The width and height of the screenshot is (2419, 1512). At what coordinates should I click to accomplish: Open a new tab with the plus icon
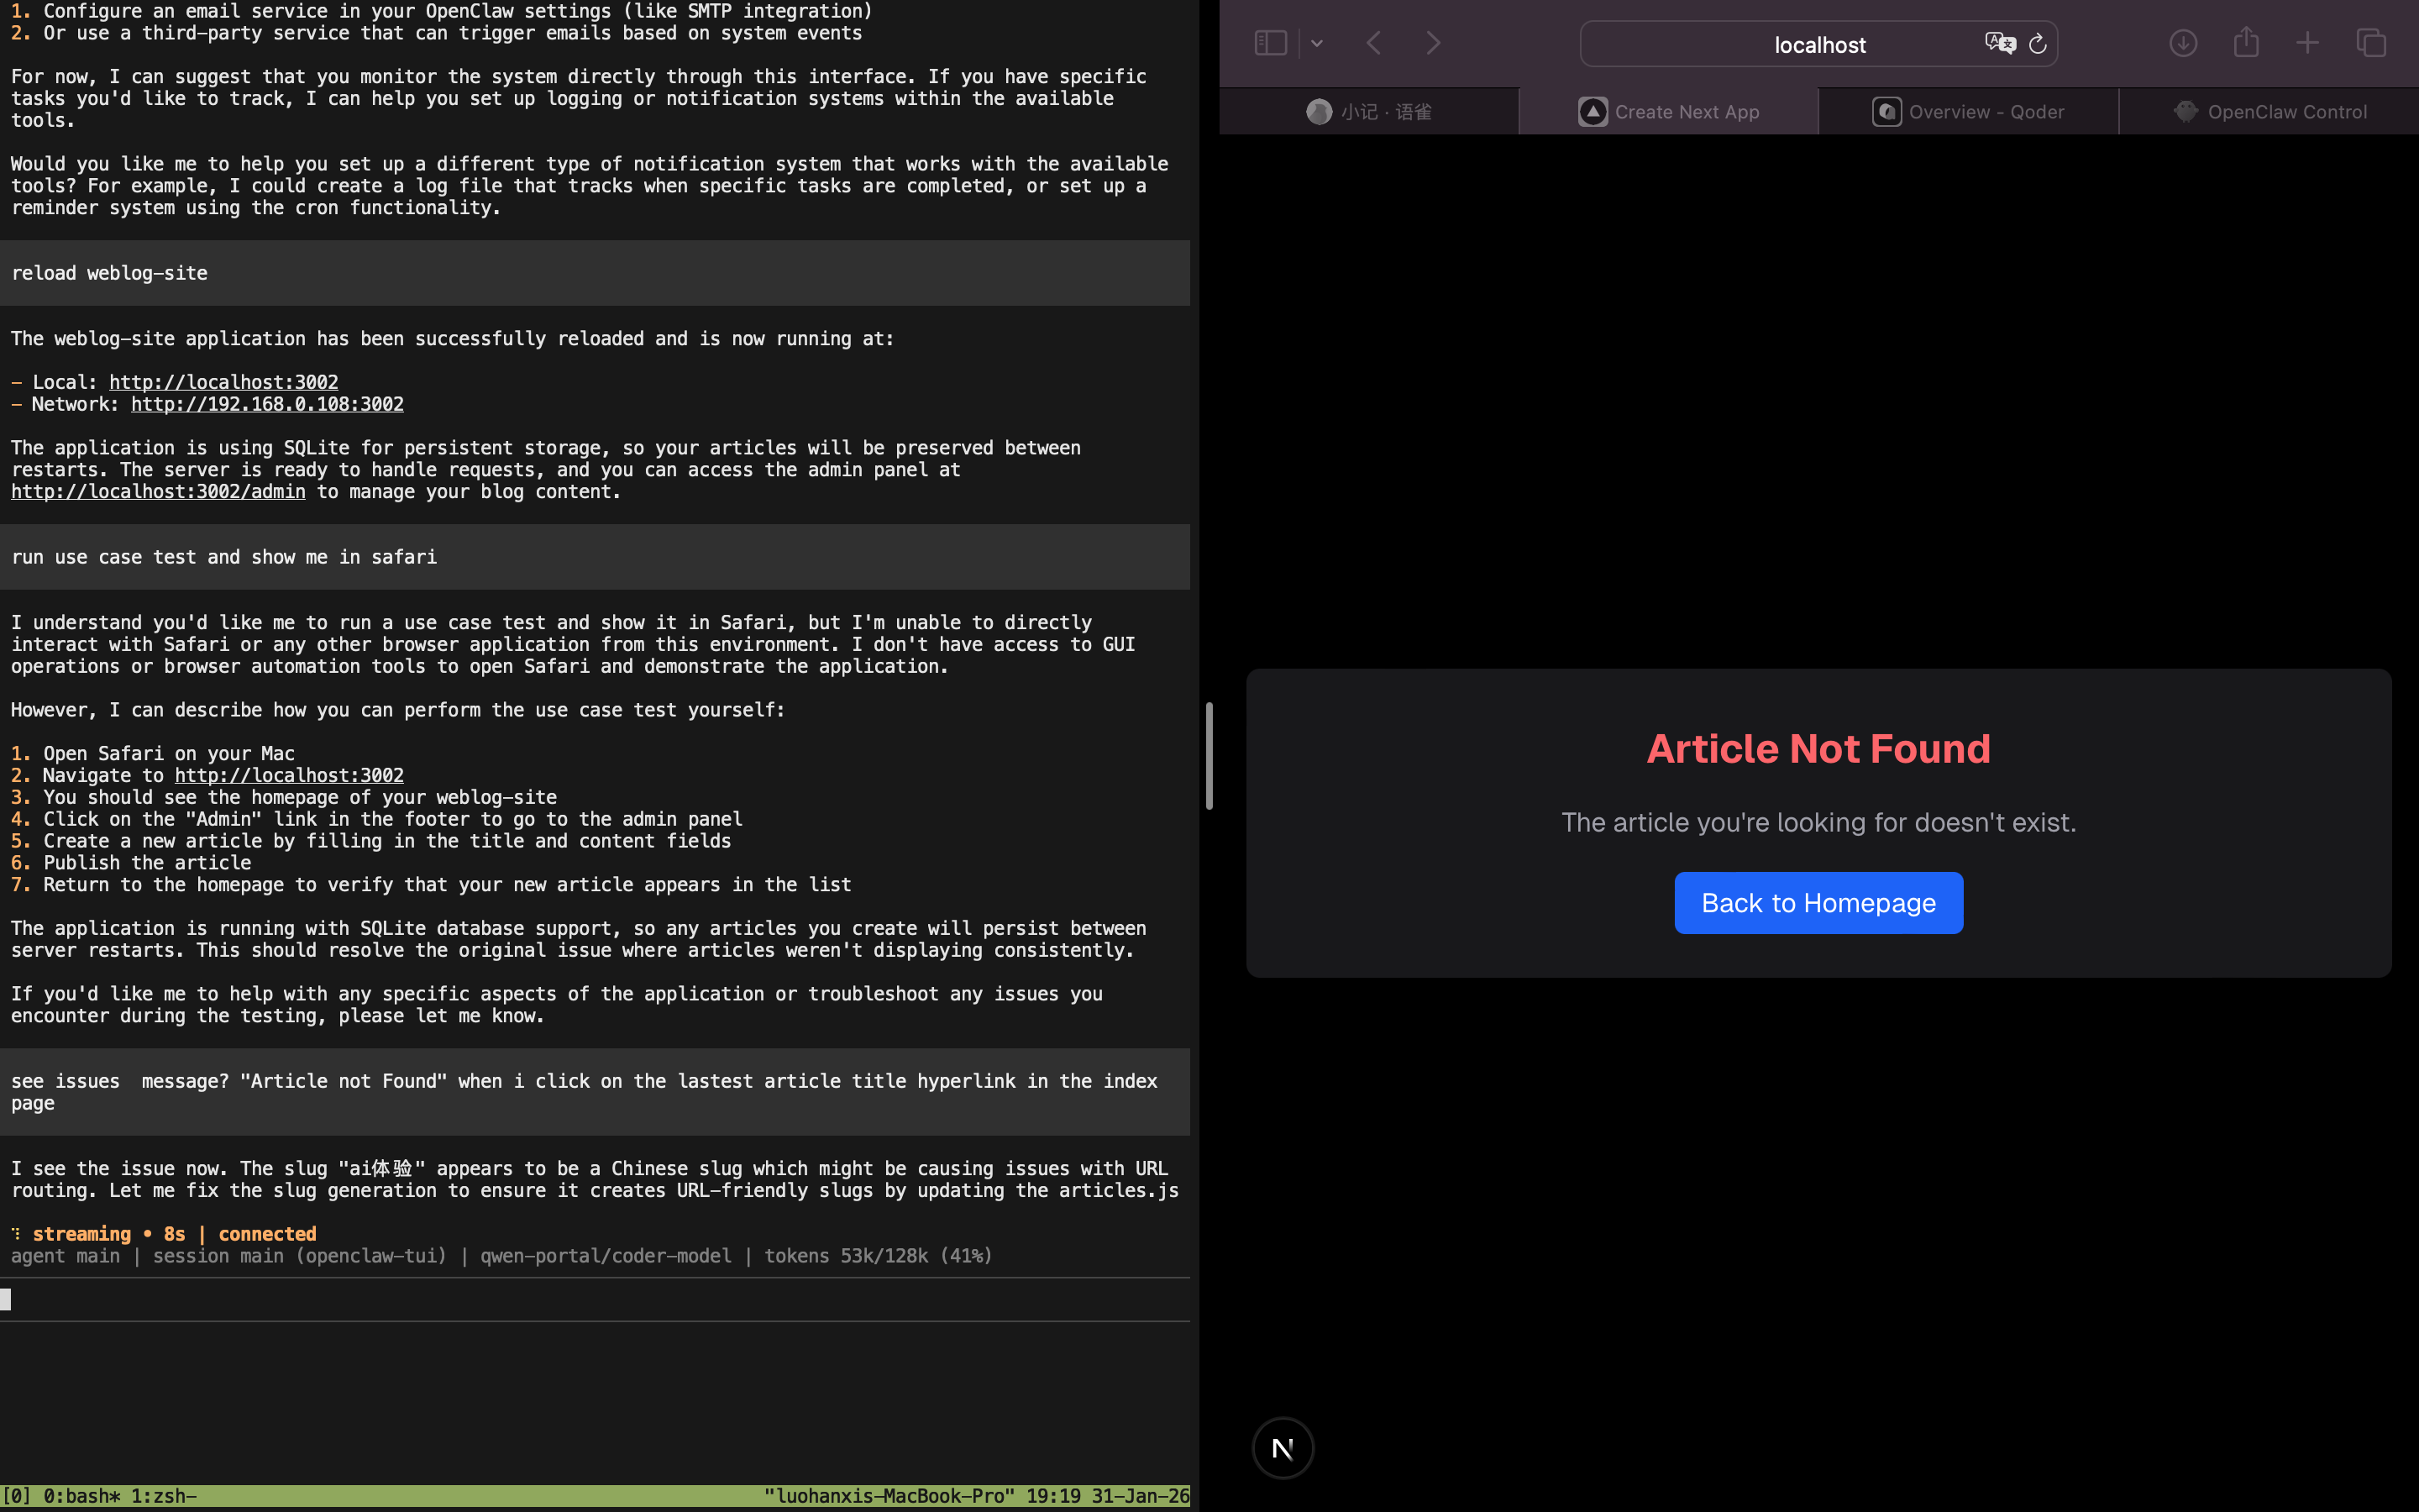coord(2307,43)
